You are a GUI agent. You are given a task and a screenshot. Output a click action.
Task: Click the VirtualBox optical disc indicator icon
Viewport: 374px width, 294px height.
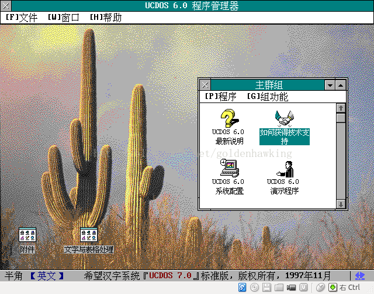(x=255, y=288)
